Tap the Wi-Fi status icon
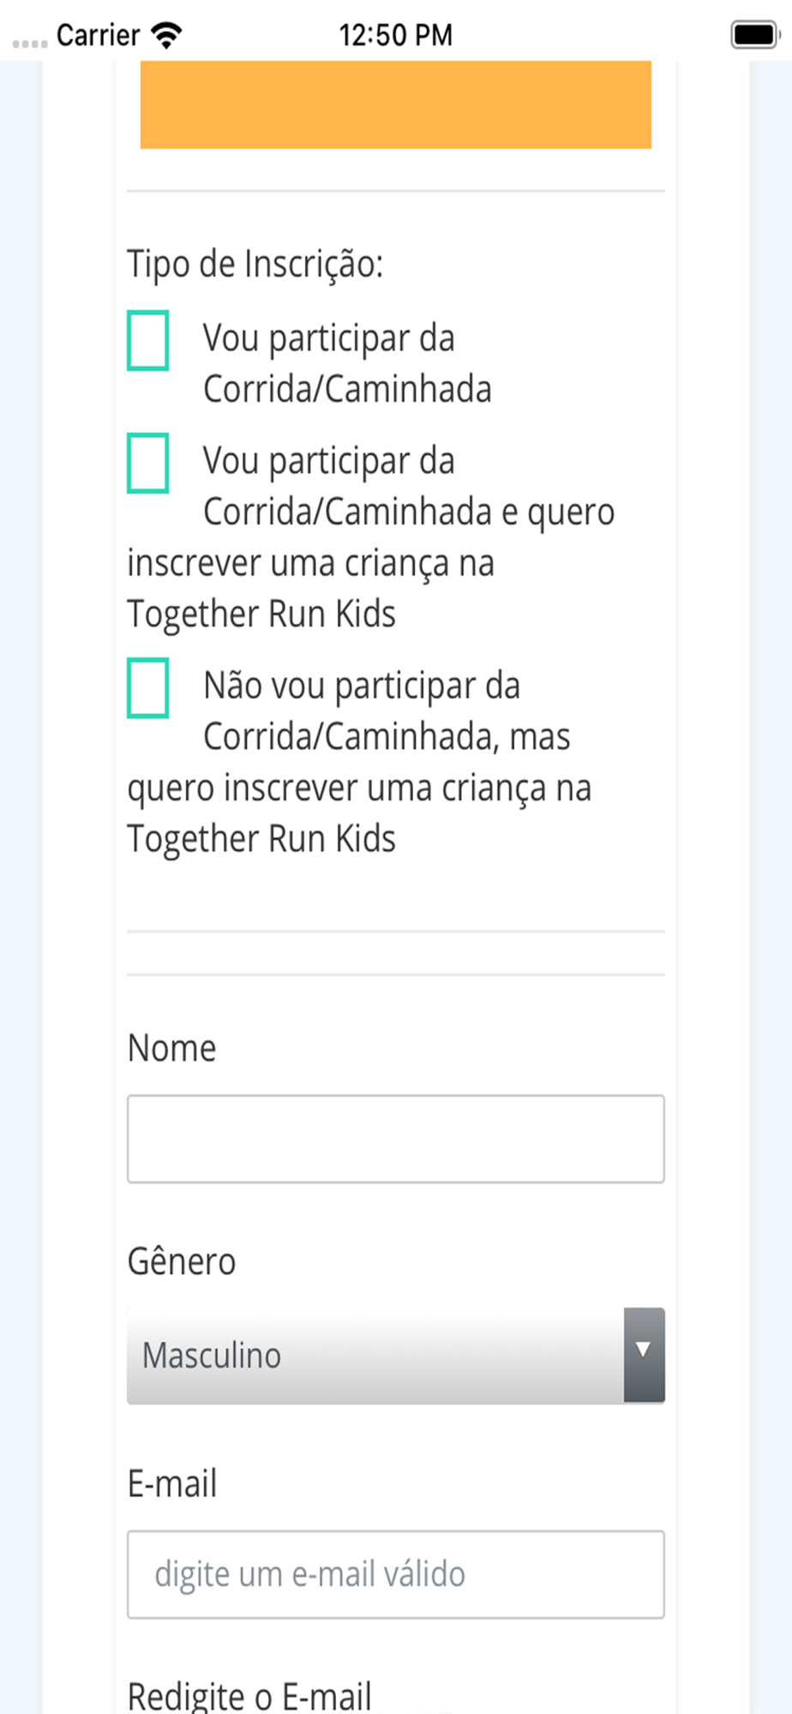The height and width of the screenshot is (1714, 792). 166,35
